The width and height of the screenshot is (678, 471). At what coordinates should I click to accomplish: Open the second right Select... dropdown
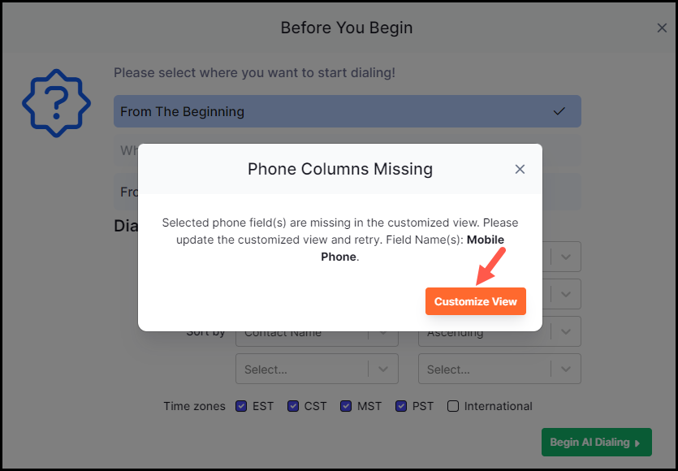click(499, 369)
